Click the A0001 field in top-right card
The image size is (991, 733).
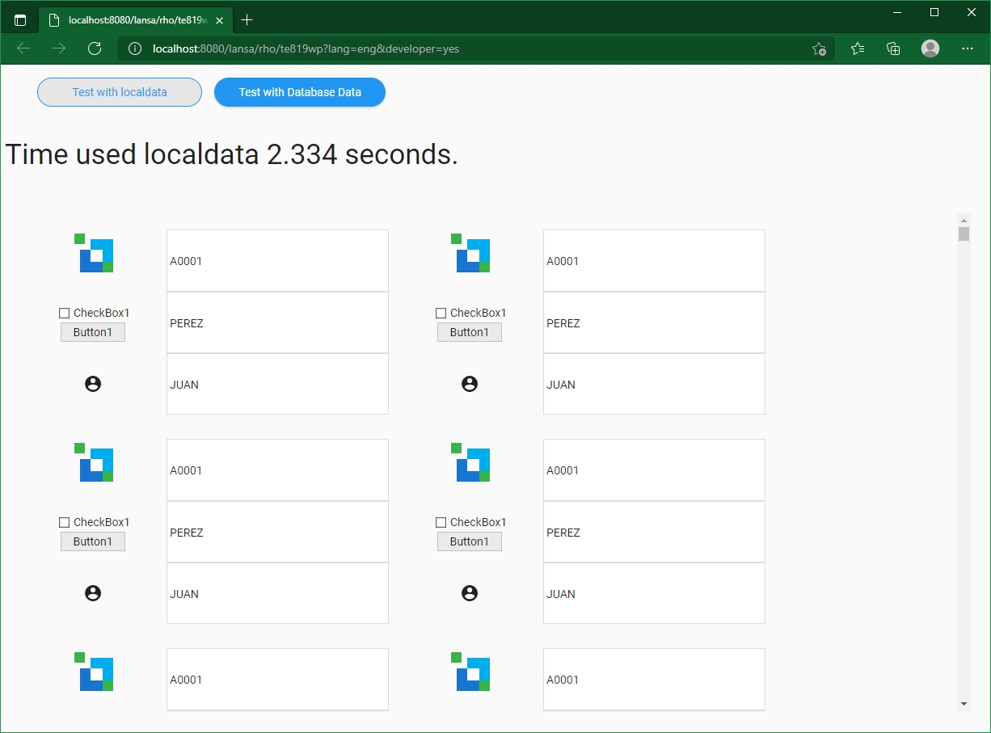(x=654, y=260)
